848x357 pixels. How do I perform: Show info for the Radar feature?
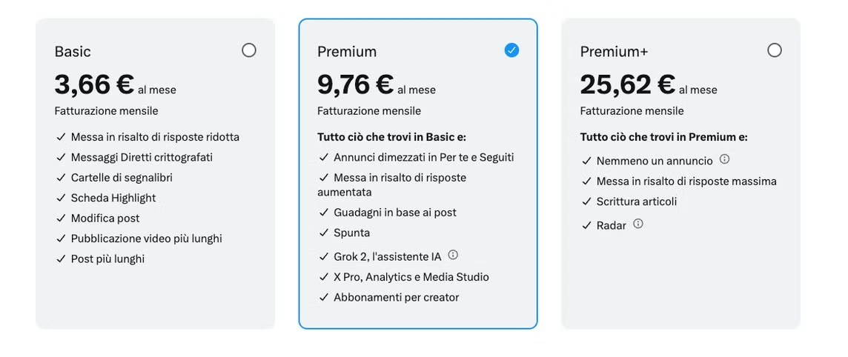pos(638,224)
